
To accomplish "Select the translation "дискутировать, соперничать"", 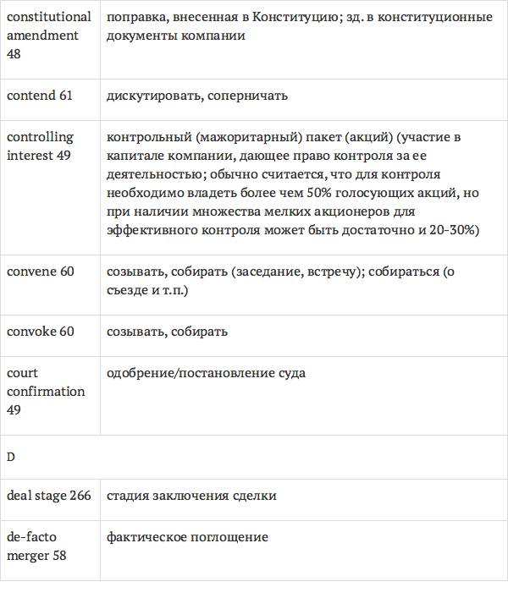I will coord(196,96).
